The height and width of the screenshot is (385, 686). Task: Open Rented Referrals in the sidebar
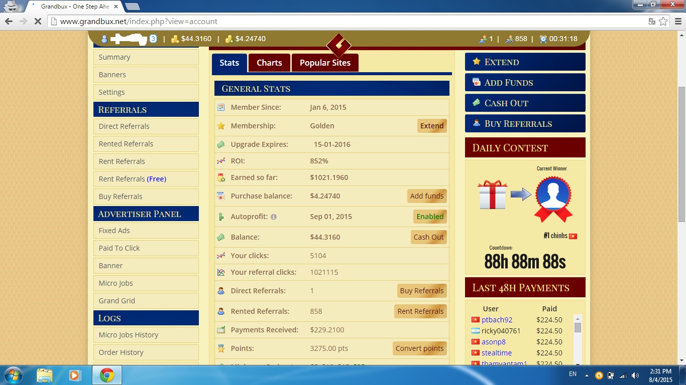tap(146, 144)
